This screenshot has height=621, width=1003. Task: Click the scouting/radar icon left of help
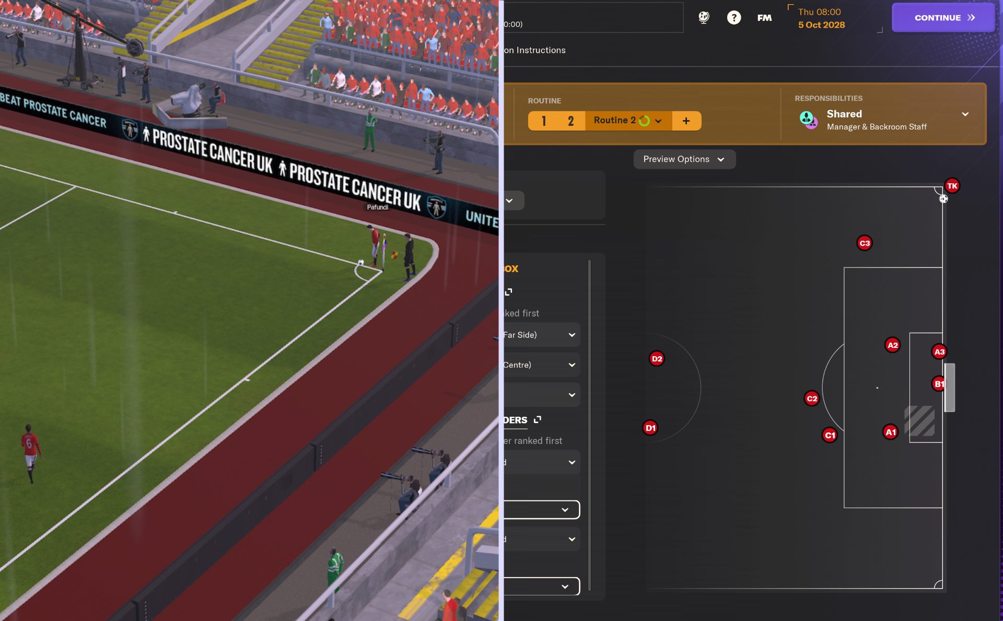tap(705, 17)
